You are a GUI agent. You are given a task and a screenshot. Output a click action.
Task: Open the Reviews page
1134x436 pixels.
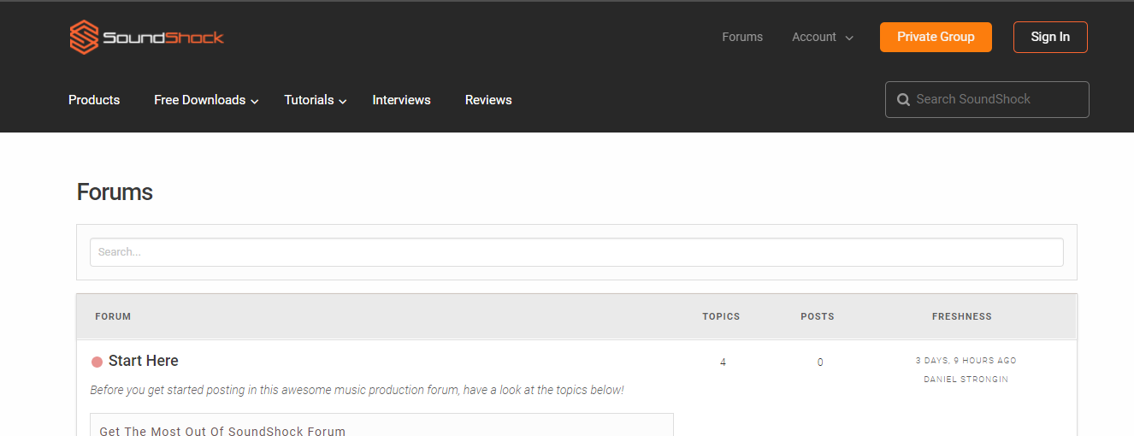[488, 100]
